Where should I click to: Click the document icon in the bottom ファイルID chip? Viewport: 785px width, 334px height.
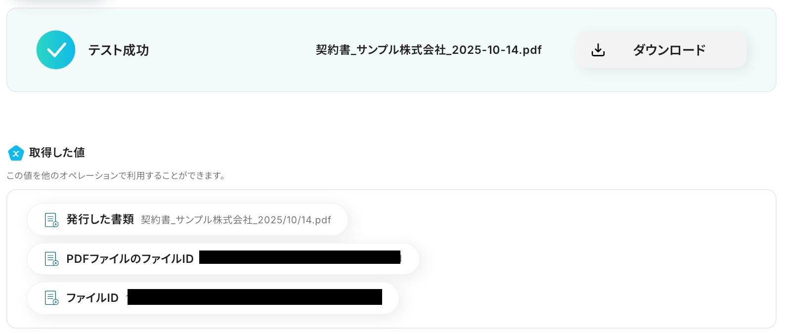51,298
